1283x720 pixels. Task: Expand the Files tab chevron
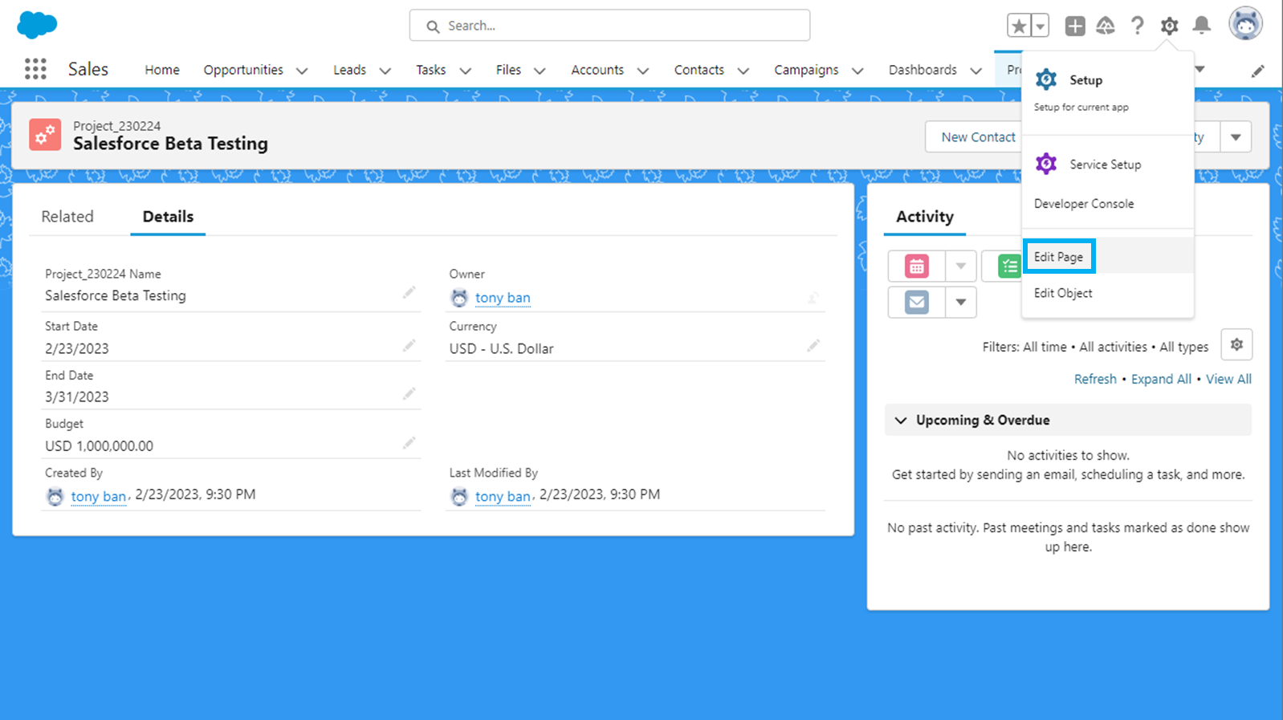pyautogui.click(x=540, y=71)
